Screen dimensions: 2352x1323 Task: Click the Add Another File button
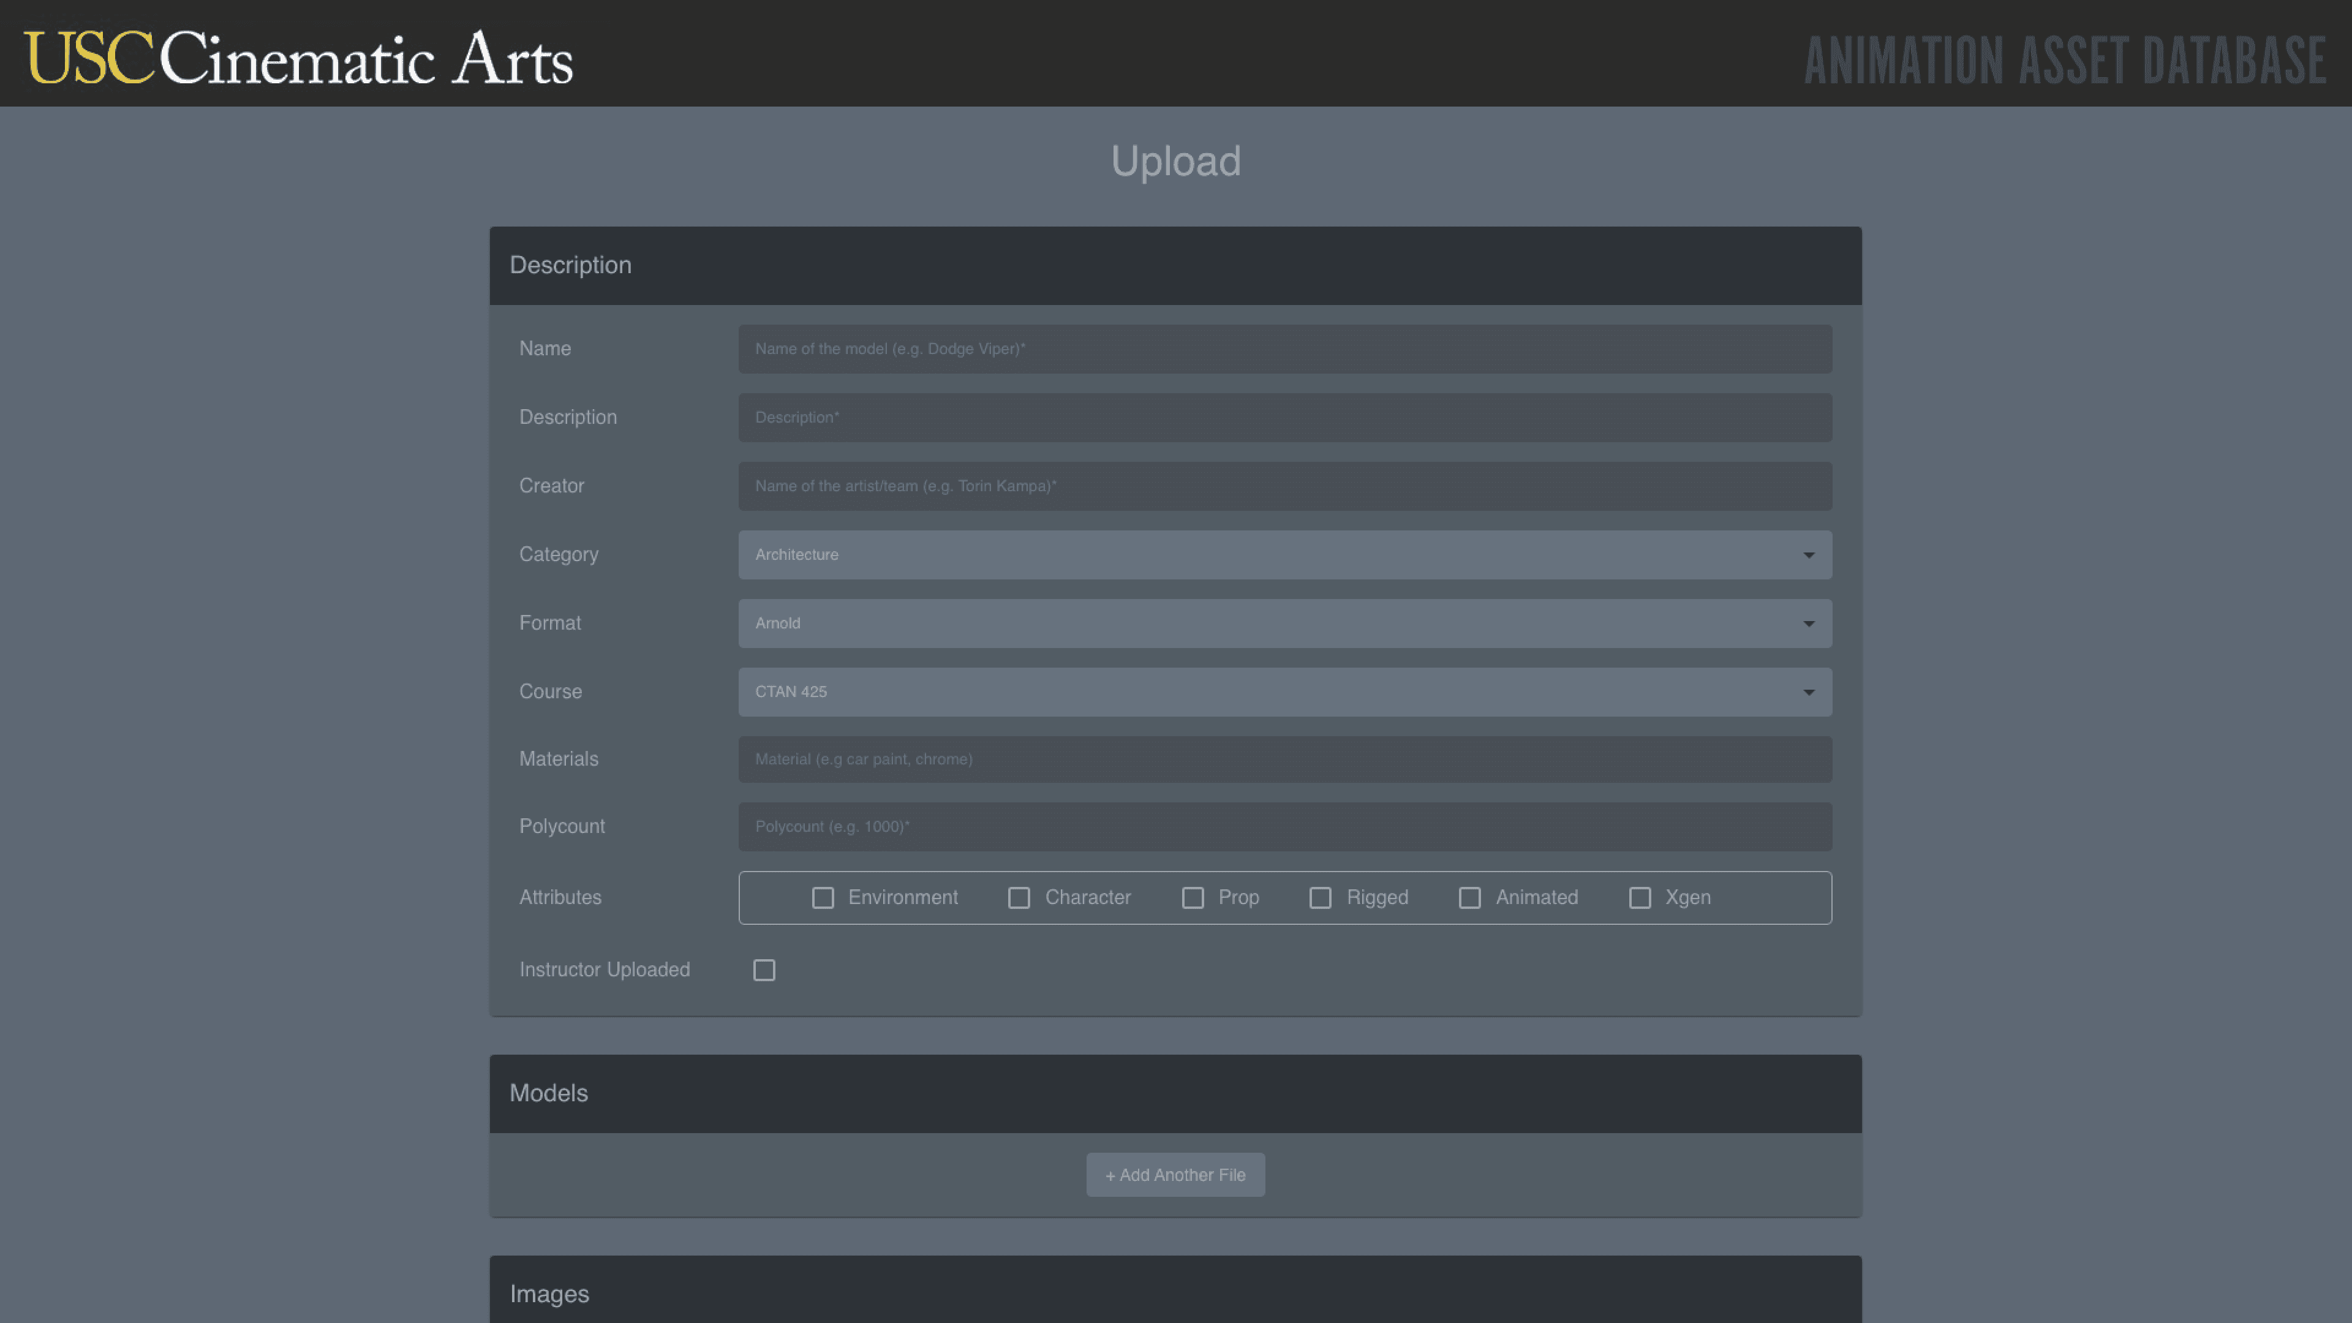click(1175, 1175)
